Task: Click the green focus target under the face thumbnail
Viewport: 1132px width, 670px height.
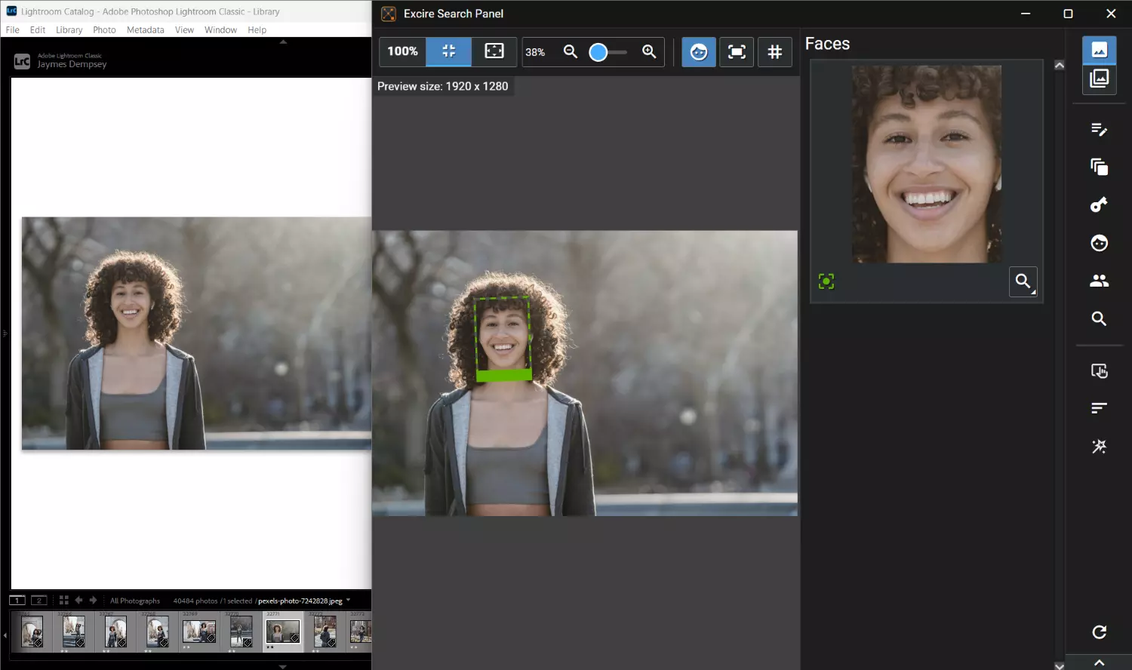Action: click(826, 281)
